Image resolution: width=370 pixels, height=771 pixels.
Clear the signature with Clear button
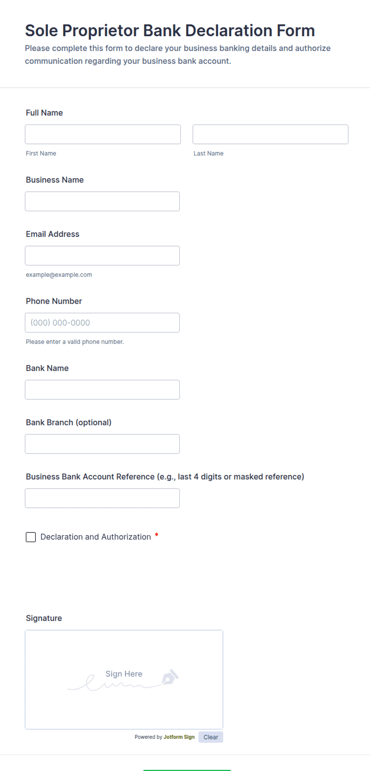click(x=211, y=737)
